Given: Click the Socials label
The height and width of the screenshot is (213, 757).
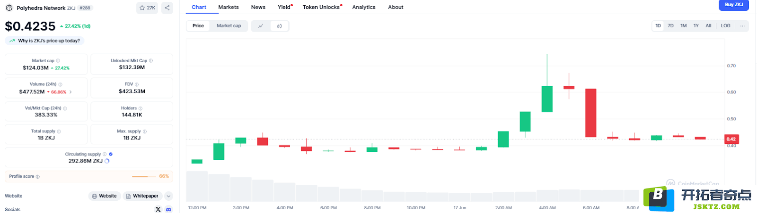Looking at the screenshot, I should click(13, 210).
